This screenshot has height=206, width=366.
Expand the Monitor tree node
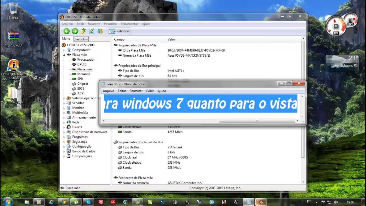pyautogui.click(x=64, y=108)
